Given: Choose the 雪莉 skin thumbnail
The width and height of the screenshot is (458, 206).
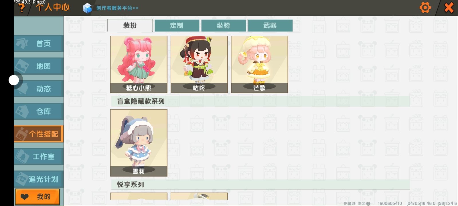Looking at the screenshot, I should 139,143.
